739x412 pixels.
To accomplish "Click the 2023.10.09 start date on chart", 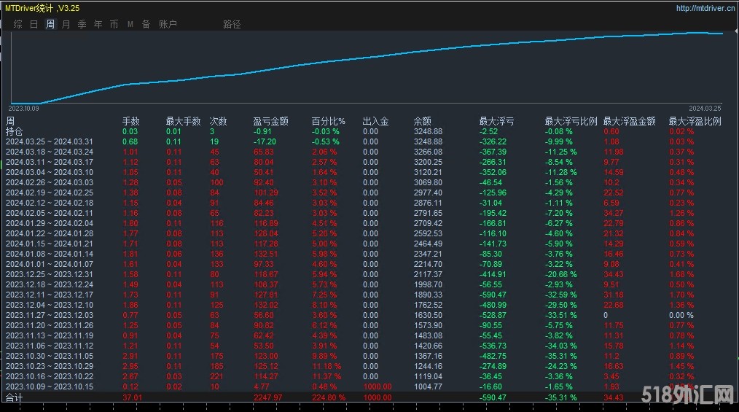I will (x=23, y=107).
